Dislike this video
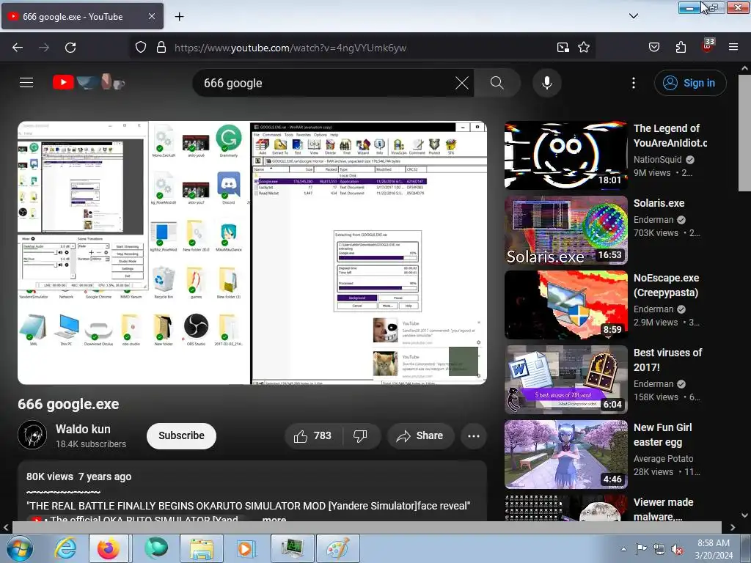Screen dimensions: 751x563 (361, 435)
